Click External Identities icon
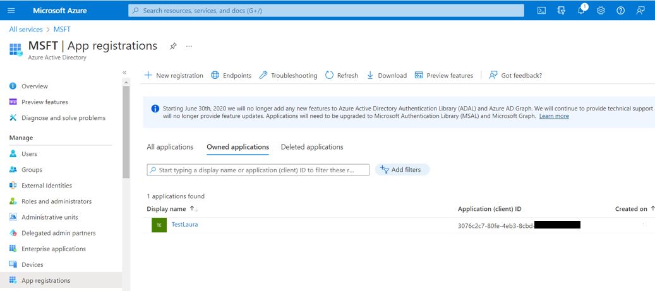The image size is (655, 291). pyautogui.click(x=13, y=186)
